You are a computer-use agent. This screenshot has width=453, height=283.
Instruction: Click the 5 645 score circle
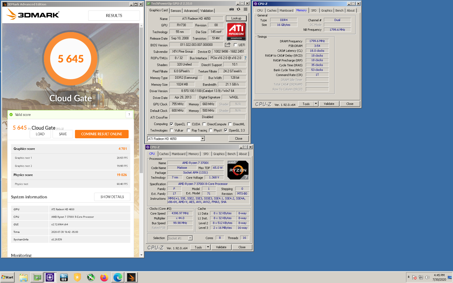click(x=71, y=58)
